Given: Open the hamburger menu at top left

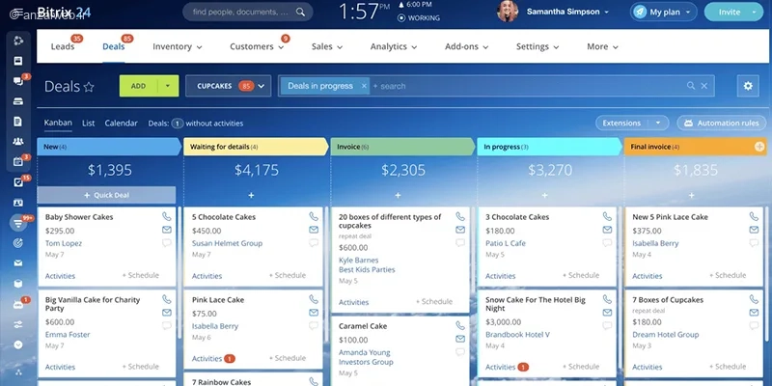Looking at the screenshot, I should click(19, 12).
